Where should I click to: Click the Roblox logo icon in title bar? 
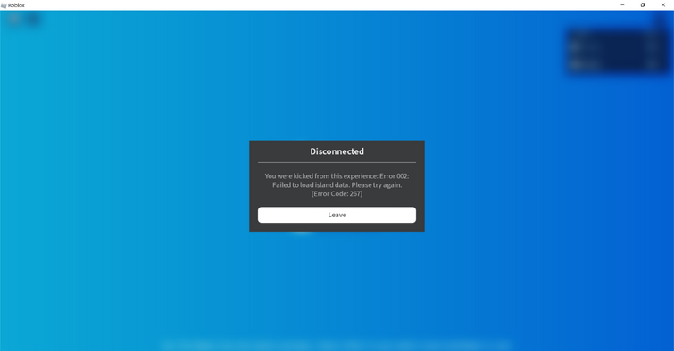tap(4, 5)
